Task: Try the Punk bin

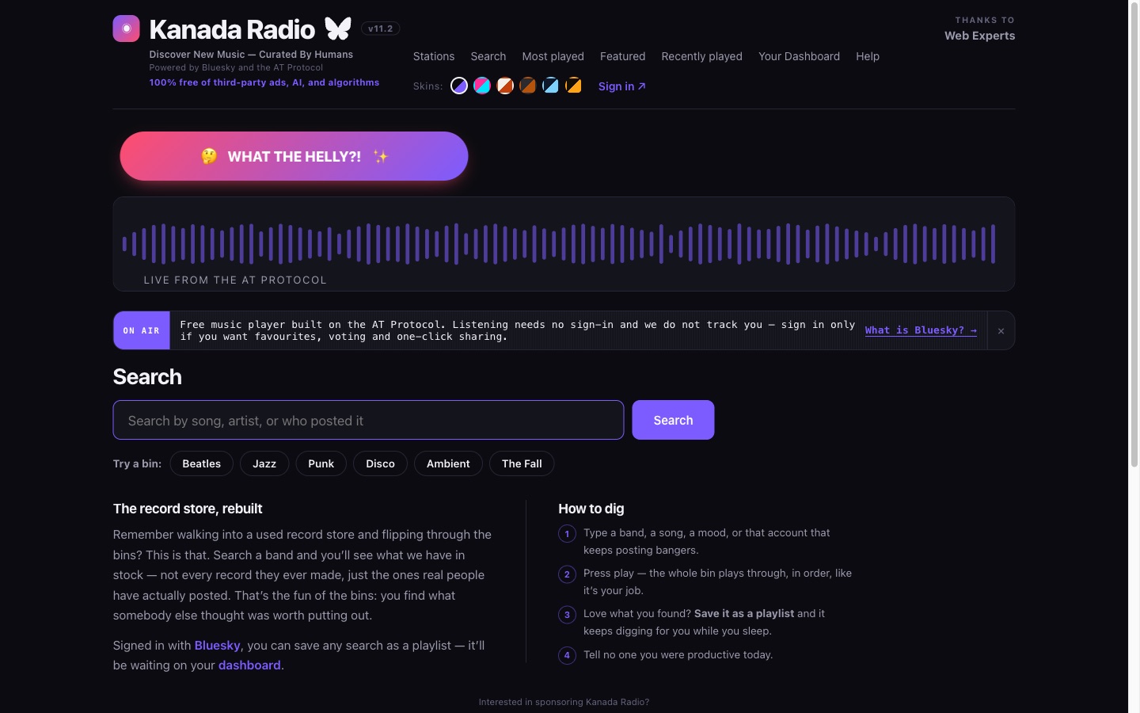Action: [321, 463]
